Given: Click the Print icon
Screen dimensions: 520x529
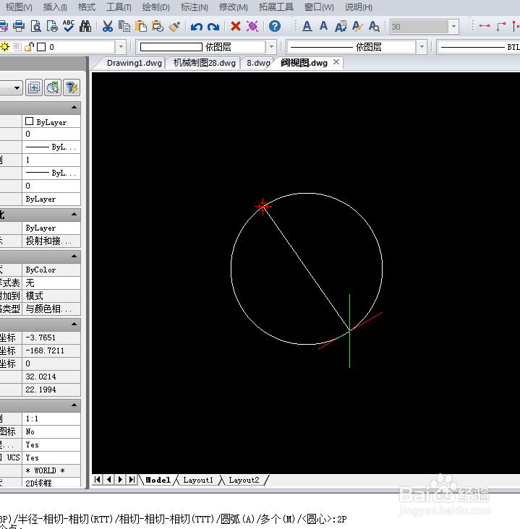Looking at the screenshot, I should pyautogui.click(x=19, y=26).
